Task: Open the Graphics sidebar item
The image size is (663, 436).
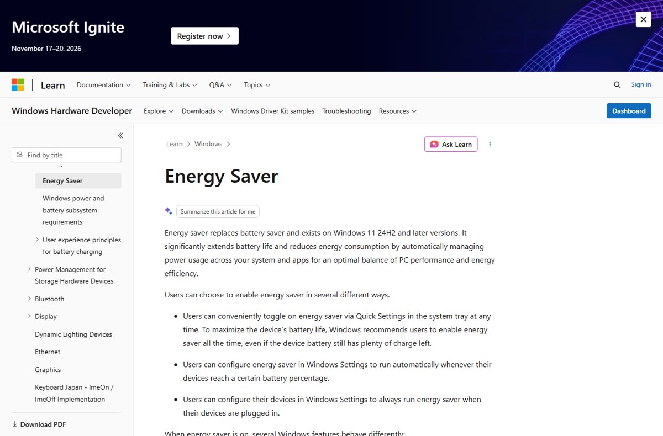Action: click(x=48, y=370)
